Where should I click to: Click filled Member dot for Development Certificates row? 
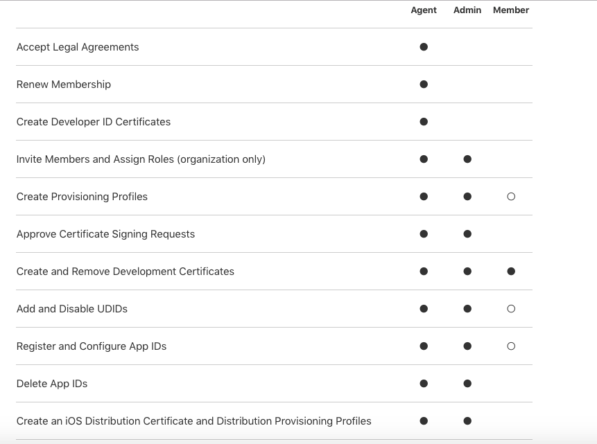[511, 272]
